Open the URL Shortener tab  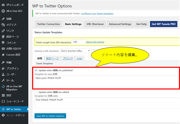(x=95, y=24)
